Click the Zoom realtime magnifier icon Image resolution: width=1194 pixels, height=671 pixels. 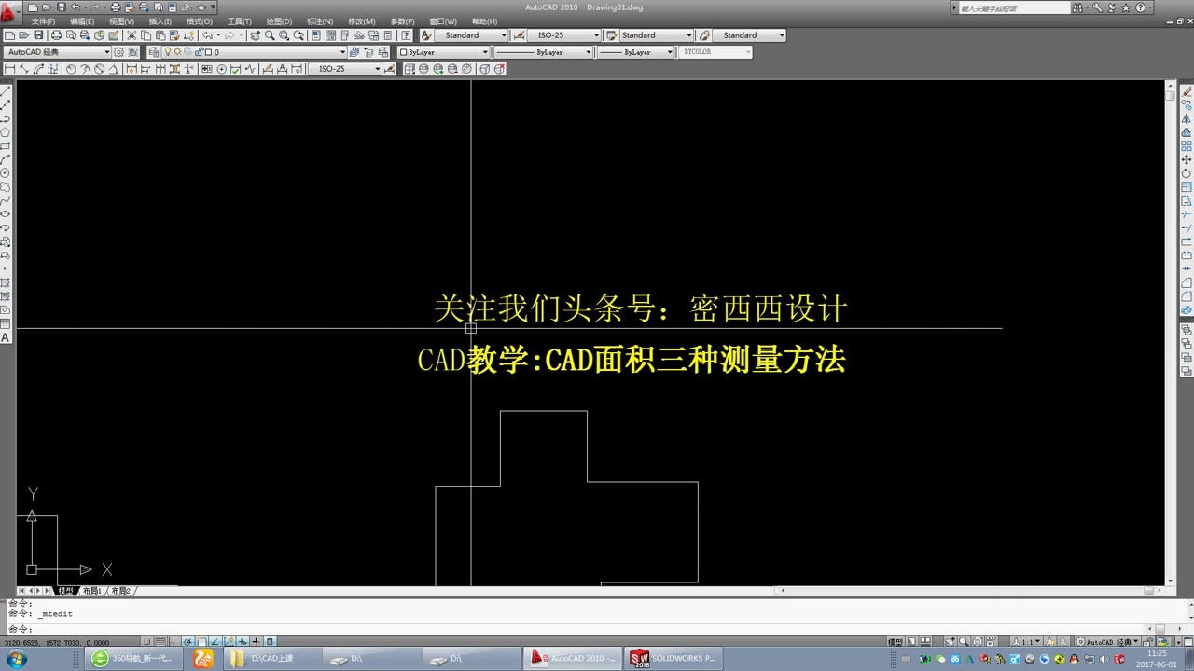(270, 35)
